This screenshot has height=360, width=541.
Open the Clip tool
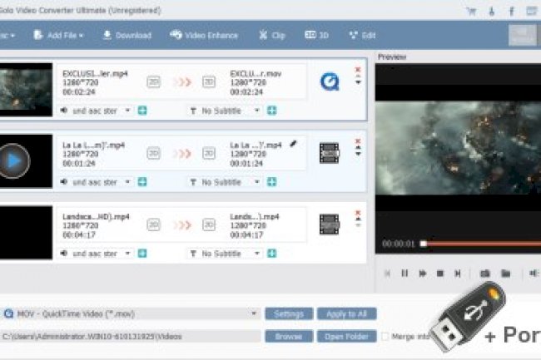[271, 36]
